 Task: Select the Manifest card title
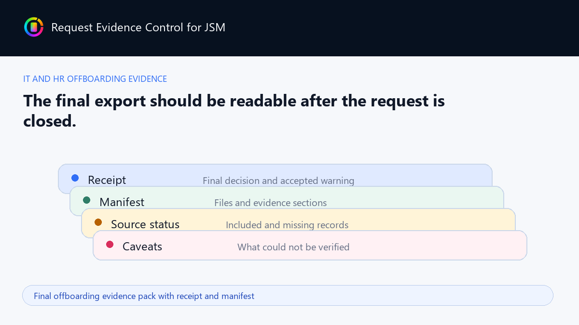click(x=122, y=202)
